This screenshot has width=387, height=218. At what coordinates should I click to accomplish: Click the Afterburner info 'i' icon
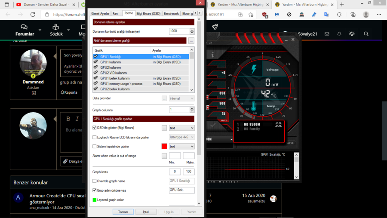(x=212, y=55)
